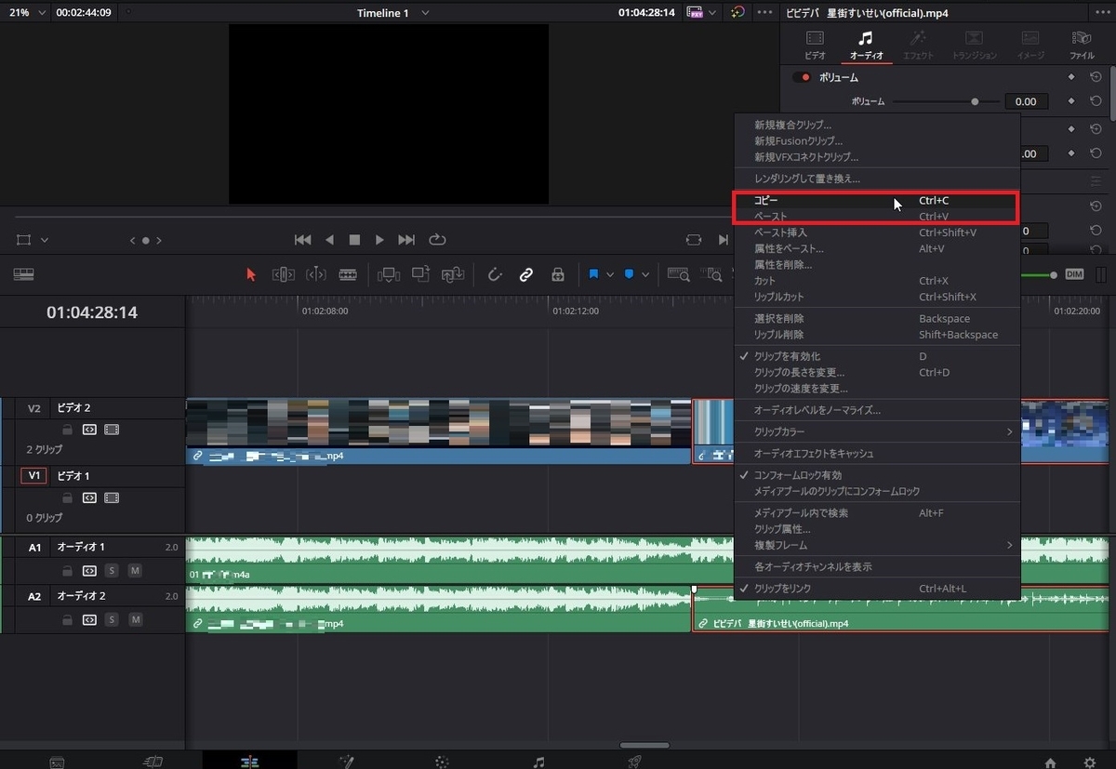Toggle Position Lock icon in toolbar
This screenshot has width=1116, height=769.
[558, 274]
